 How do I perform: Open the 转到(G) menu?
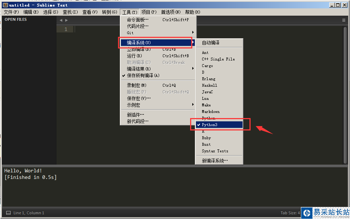coord(110,12)
